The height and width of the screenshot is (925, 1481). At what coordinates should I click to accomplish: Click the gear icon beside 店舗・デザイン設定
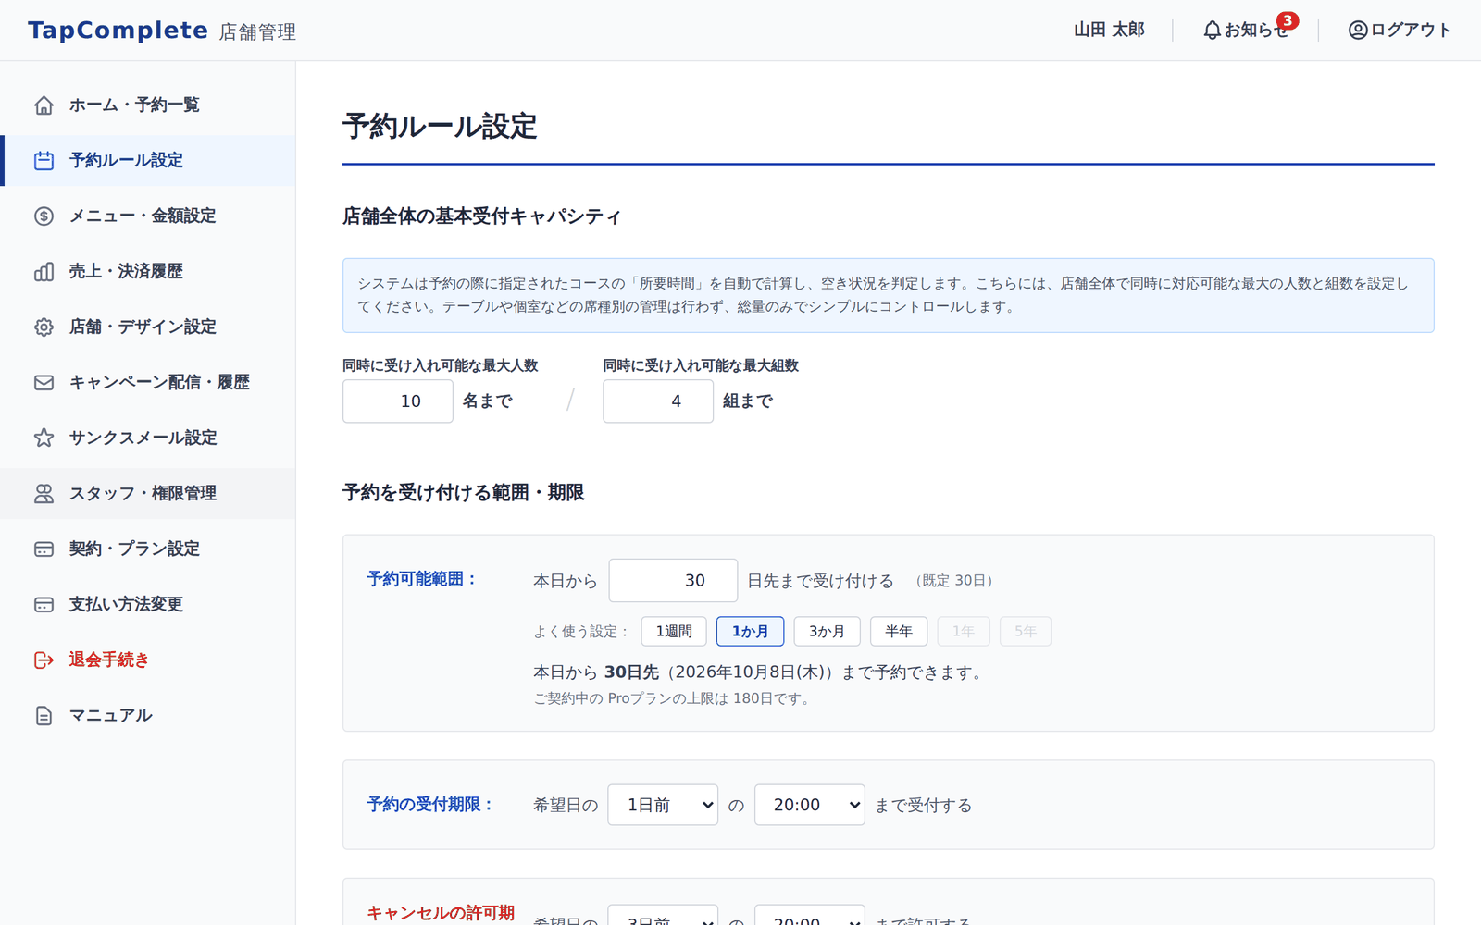(44, 327)
